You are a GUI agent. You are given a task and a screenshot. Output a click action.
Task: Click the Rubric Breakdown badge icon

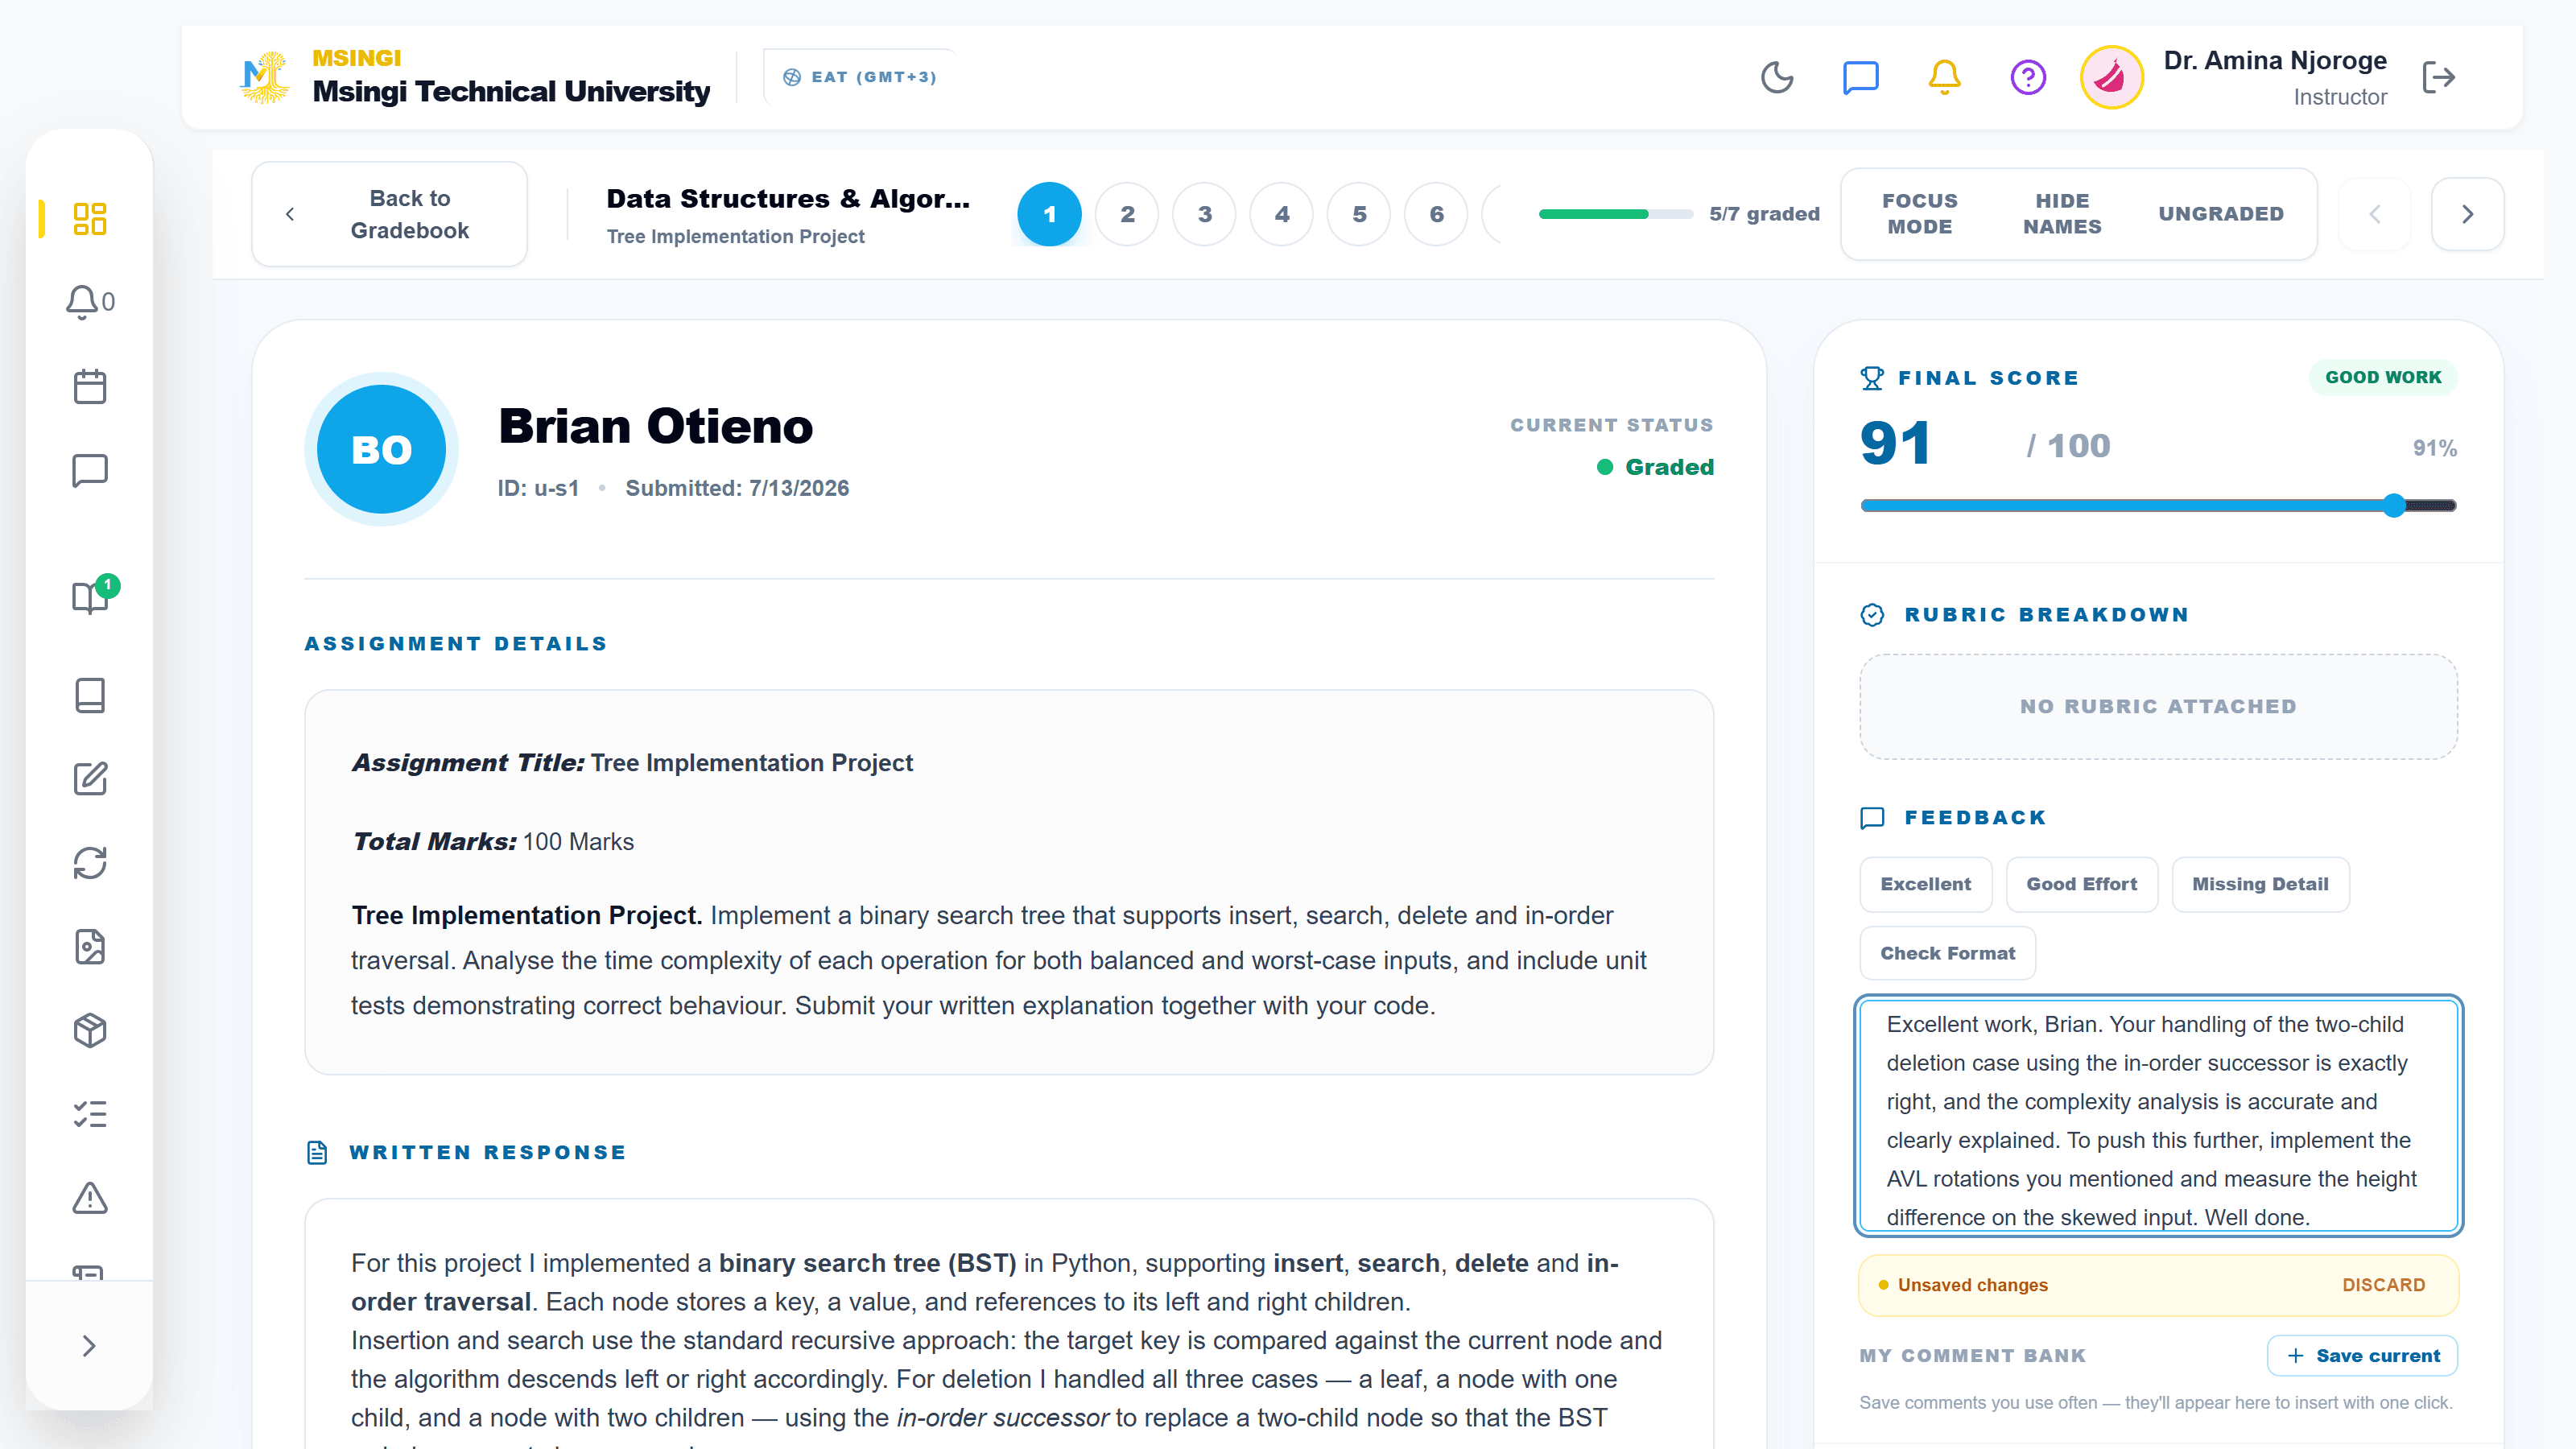point(1872,615)
